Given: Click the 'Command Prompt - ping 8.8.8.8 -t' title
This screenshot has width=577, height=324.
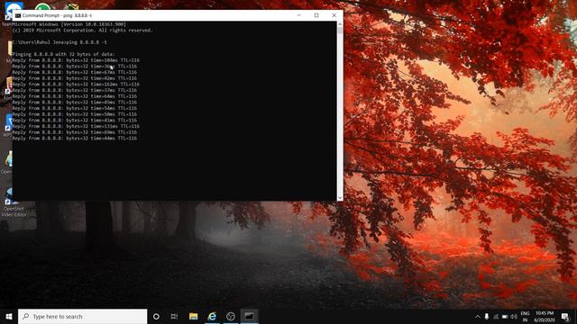Looking at the screenshot, I should click(x=57, y=15).
